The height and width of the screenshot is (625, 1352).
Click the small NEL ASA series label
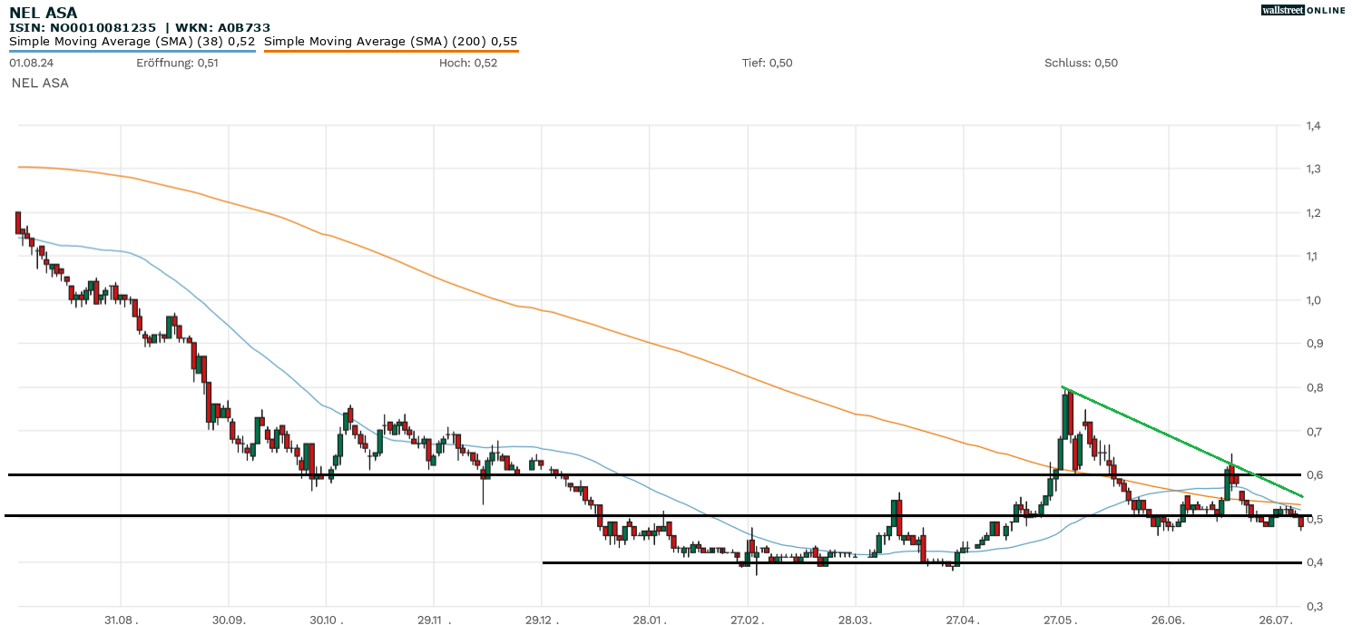(40, 83)
